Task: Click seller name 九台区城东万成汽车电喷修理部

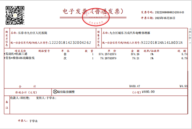Action: click(x=130, y=33)
